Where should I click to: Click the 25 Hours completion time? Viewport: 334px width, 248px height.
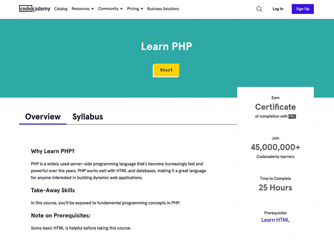tap(275, 187)
